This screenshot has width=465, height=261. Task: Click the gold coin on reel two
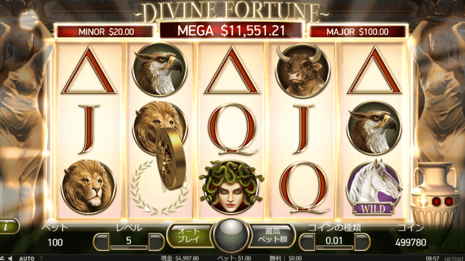pos(170,159)
